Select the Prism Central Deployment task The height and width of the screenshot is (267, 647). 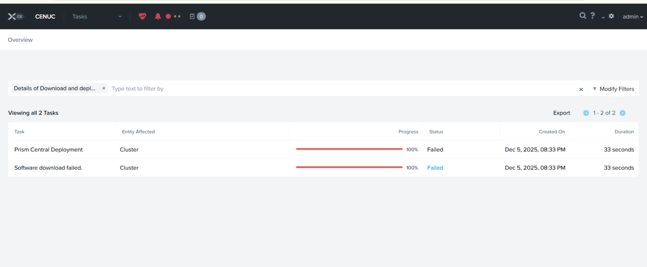[x=49, y=149]
